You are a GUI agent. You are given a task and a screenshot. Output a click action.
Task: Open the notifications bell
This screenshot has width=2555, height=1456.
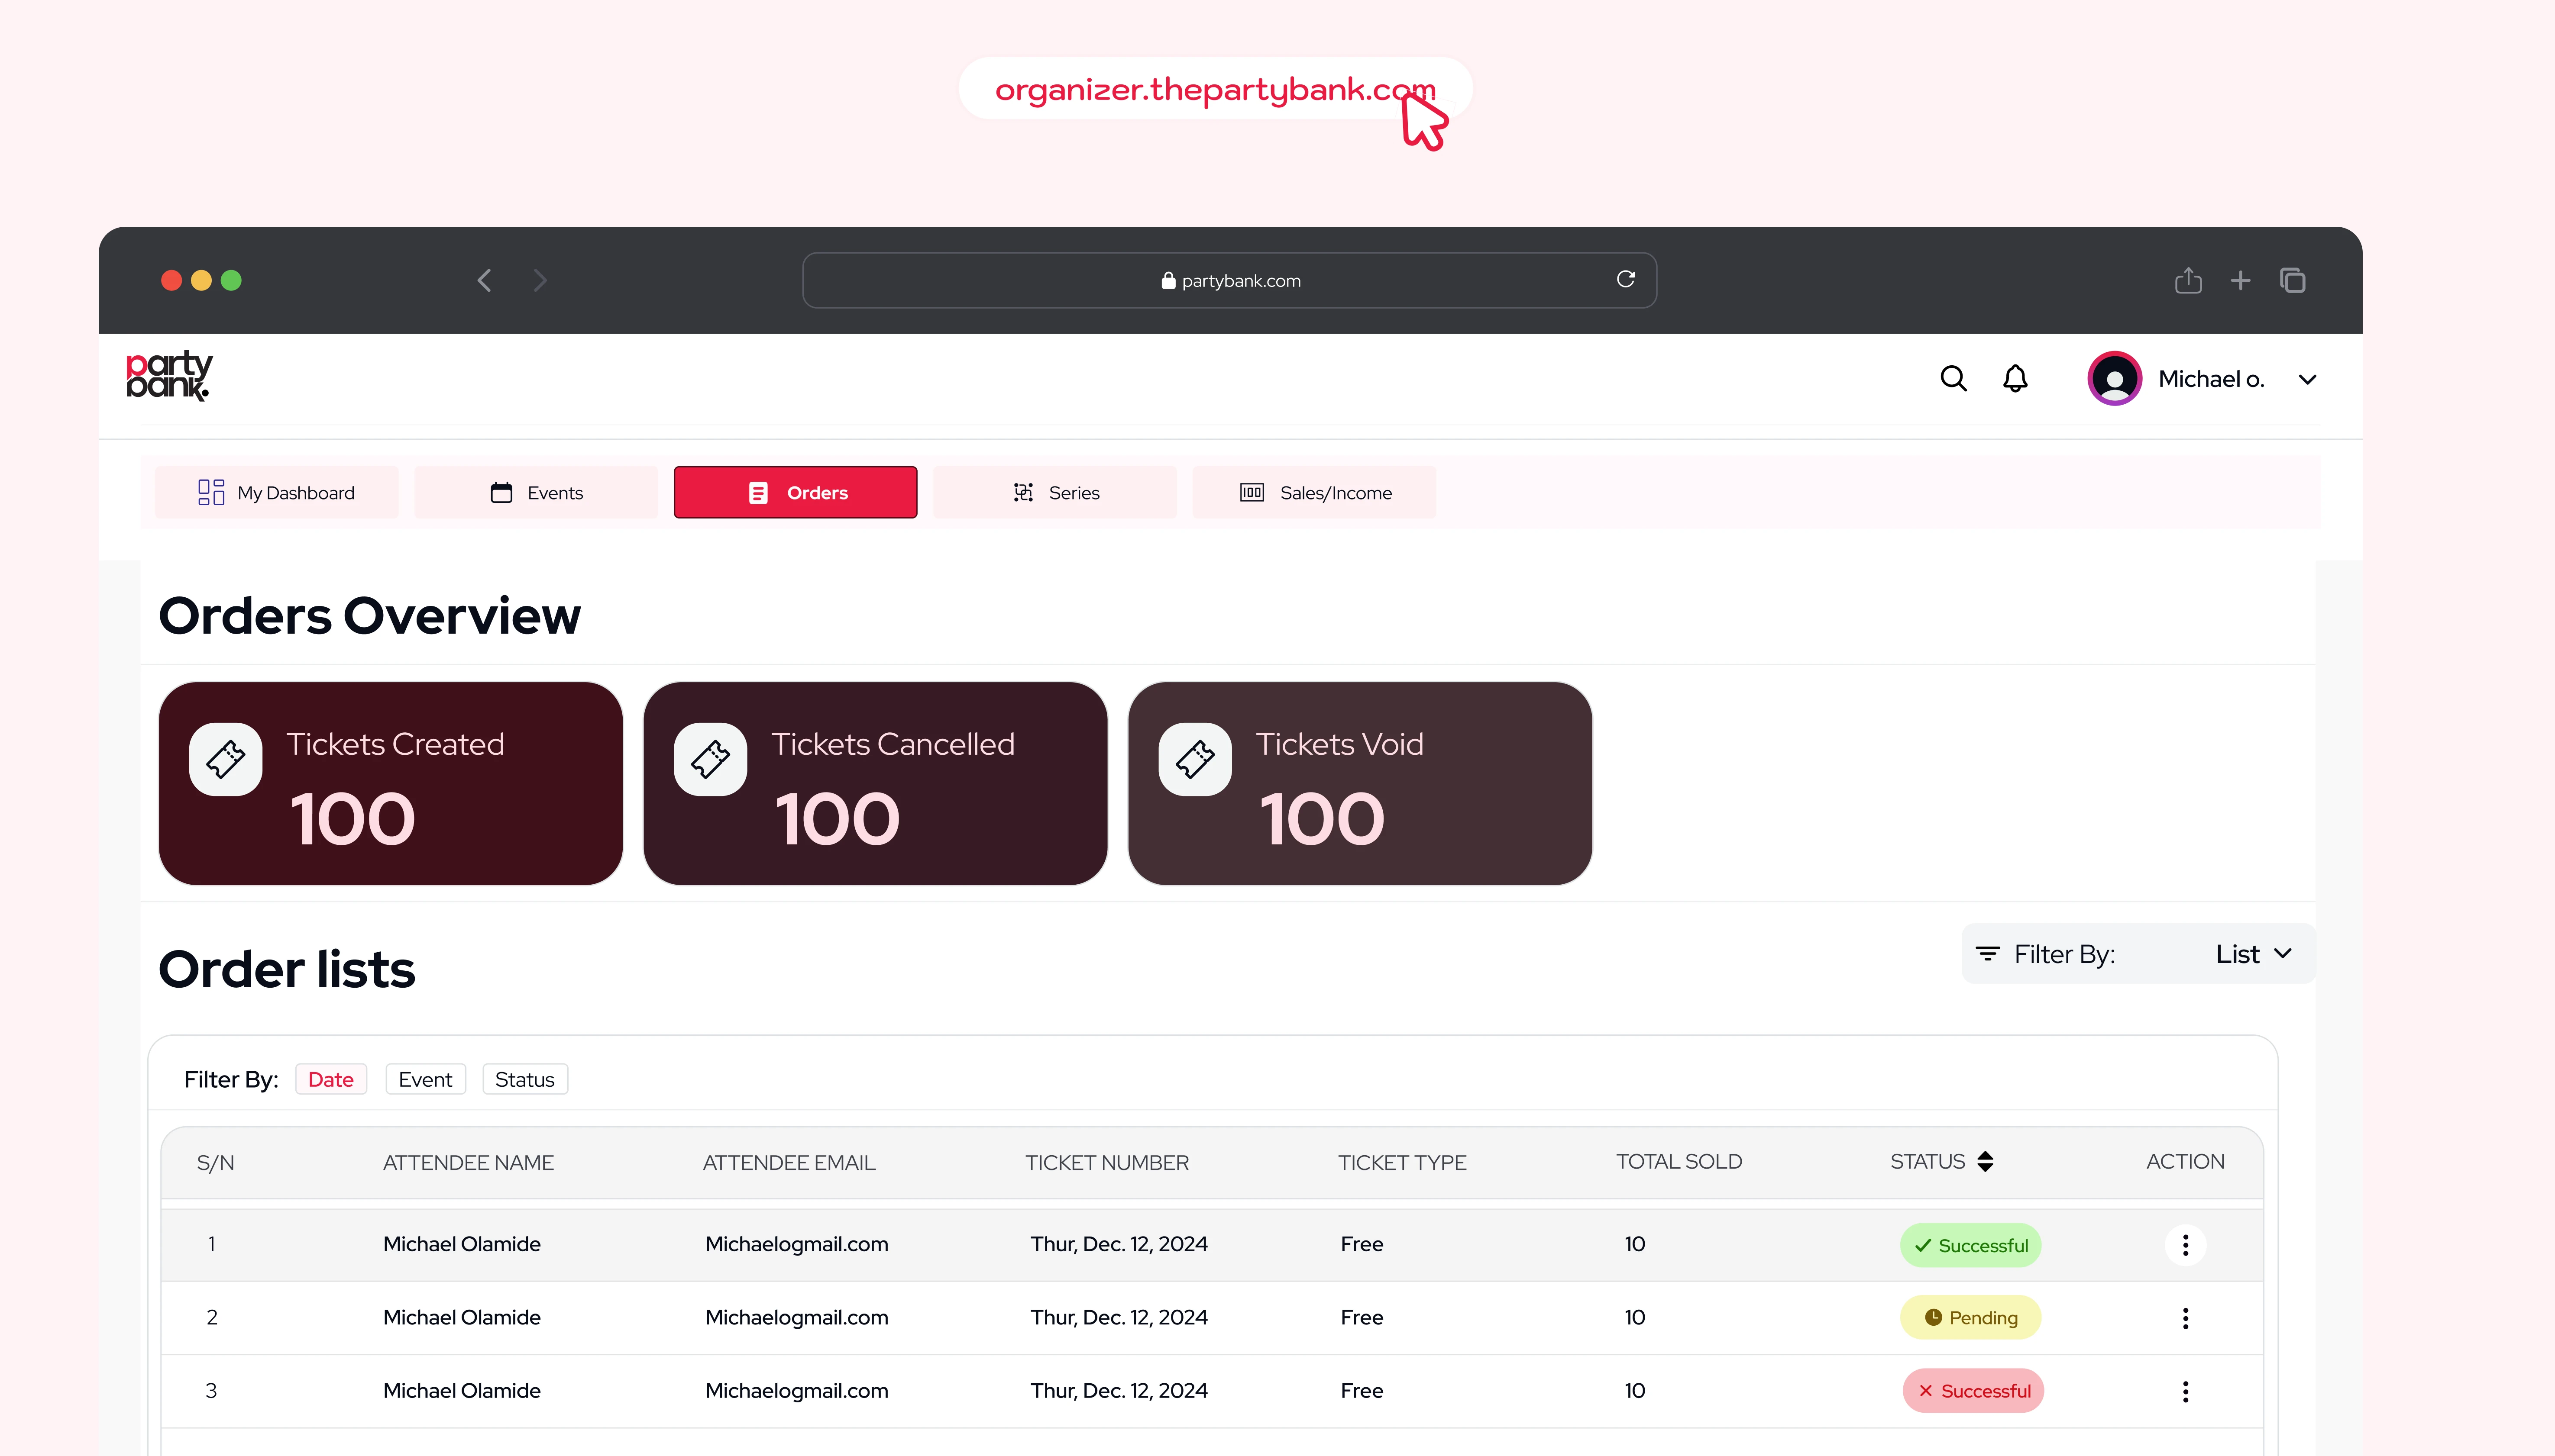pyautogui.click(x=2015, y=378)
